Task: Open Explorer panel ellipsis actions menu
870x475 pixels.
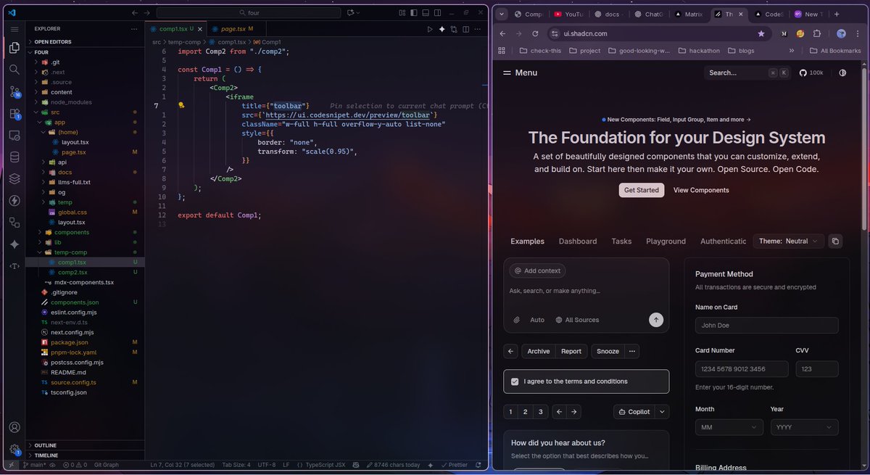Action: [133, 29]
